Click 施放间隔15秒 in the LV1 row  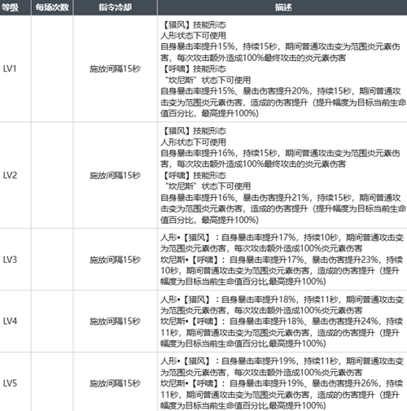(x=115, y=68)
